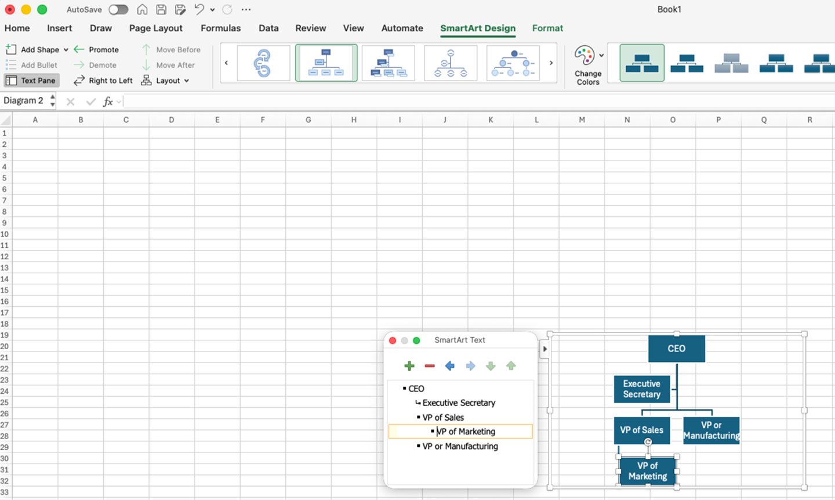The height and width of the screenshot is (500, 835).
Task: Click the Insert Function fx icon
Action: click(108, 102)
